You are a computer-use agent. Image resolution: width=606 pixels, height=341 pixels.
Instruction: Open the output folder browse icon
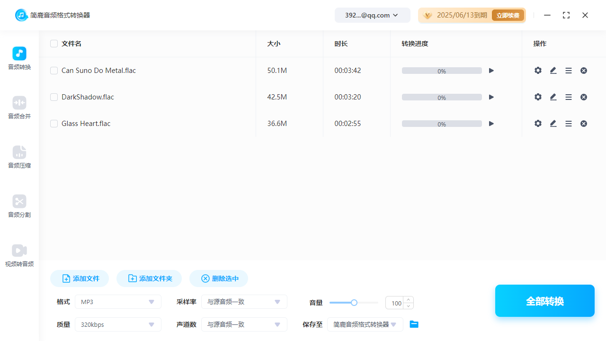tap(414, 324)
